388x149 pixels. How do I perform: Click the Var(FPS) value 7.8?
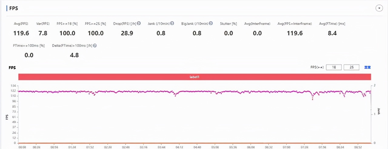pyautogui.click(x=43, y=33)
